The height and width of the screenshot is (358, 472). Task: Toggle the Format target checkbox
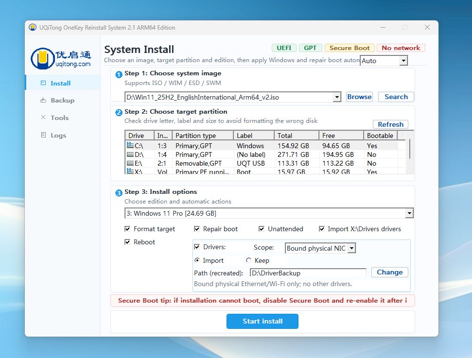(127, 229)
